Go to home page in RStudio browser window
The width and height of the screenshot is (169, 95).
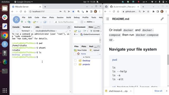(x=25, y=11)
